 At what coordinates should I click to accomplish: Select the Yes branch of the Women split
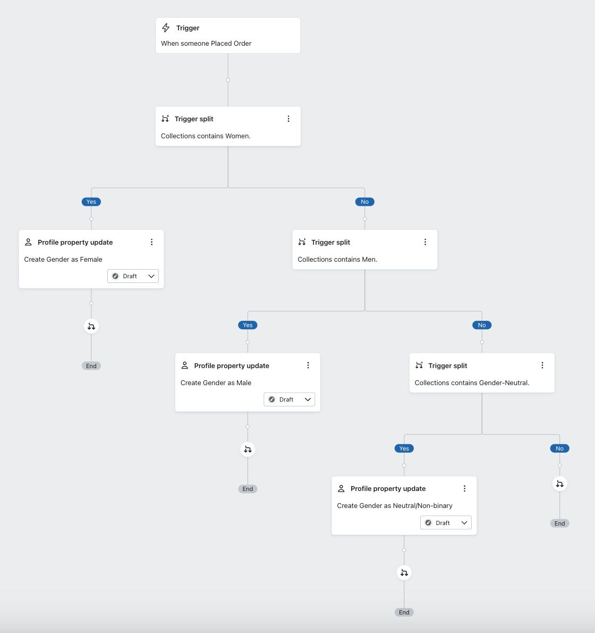[x=91, y=202]
